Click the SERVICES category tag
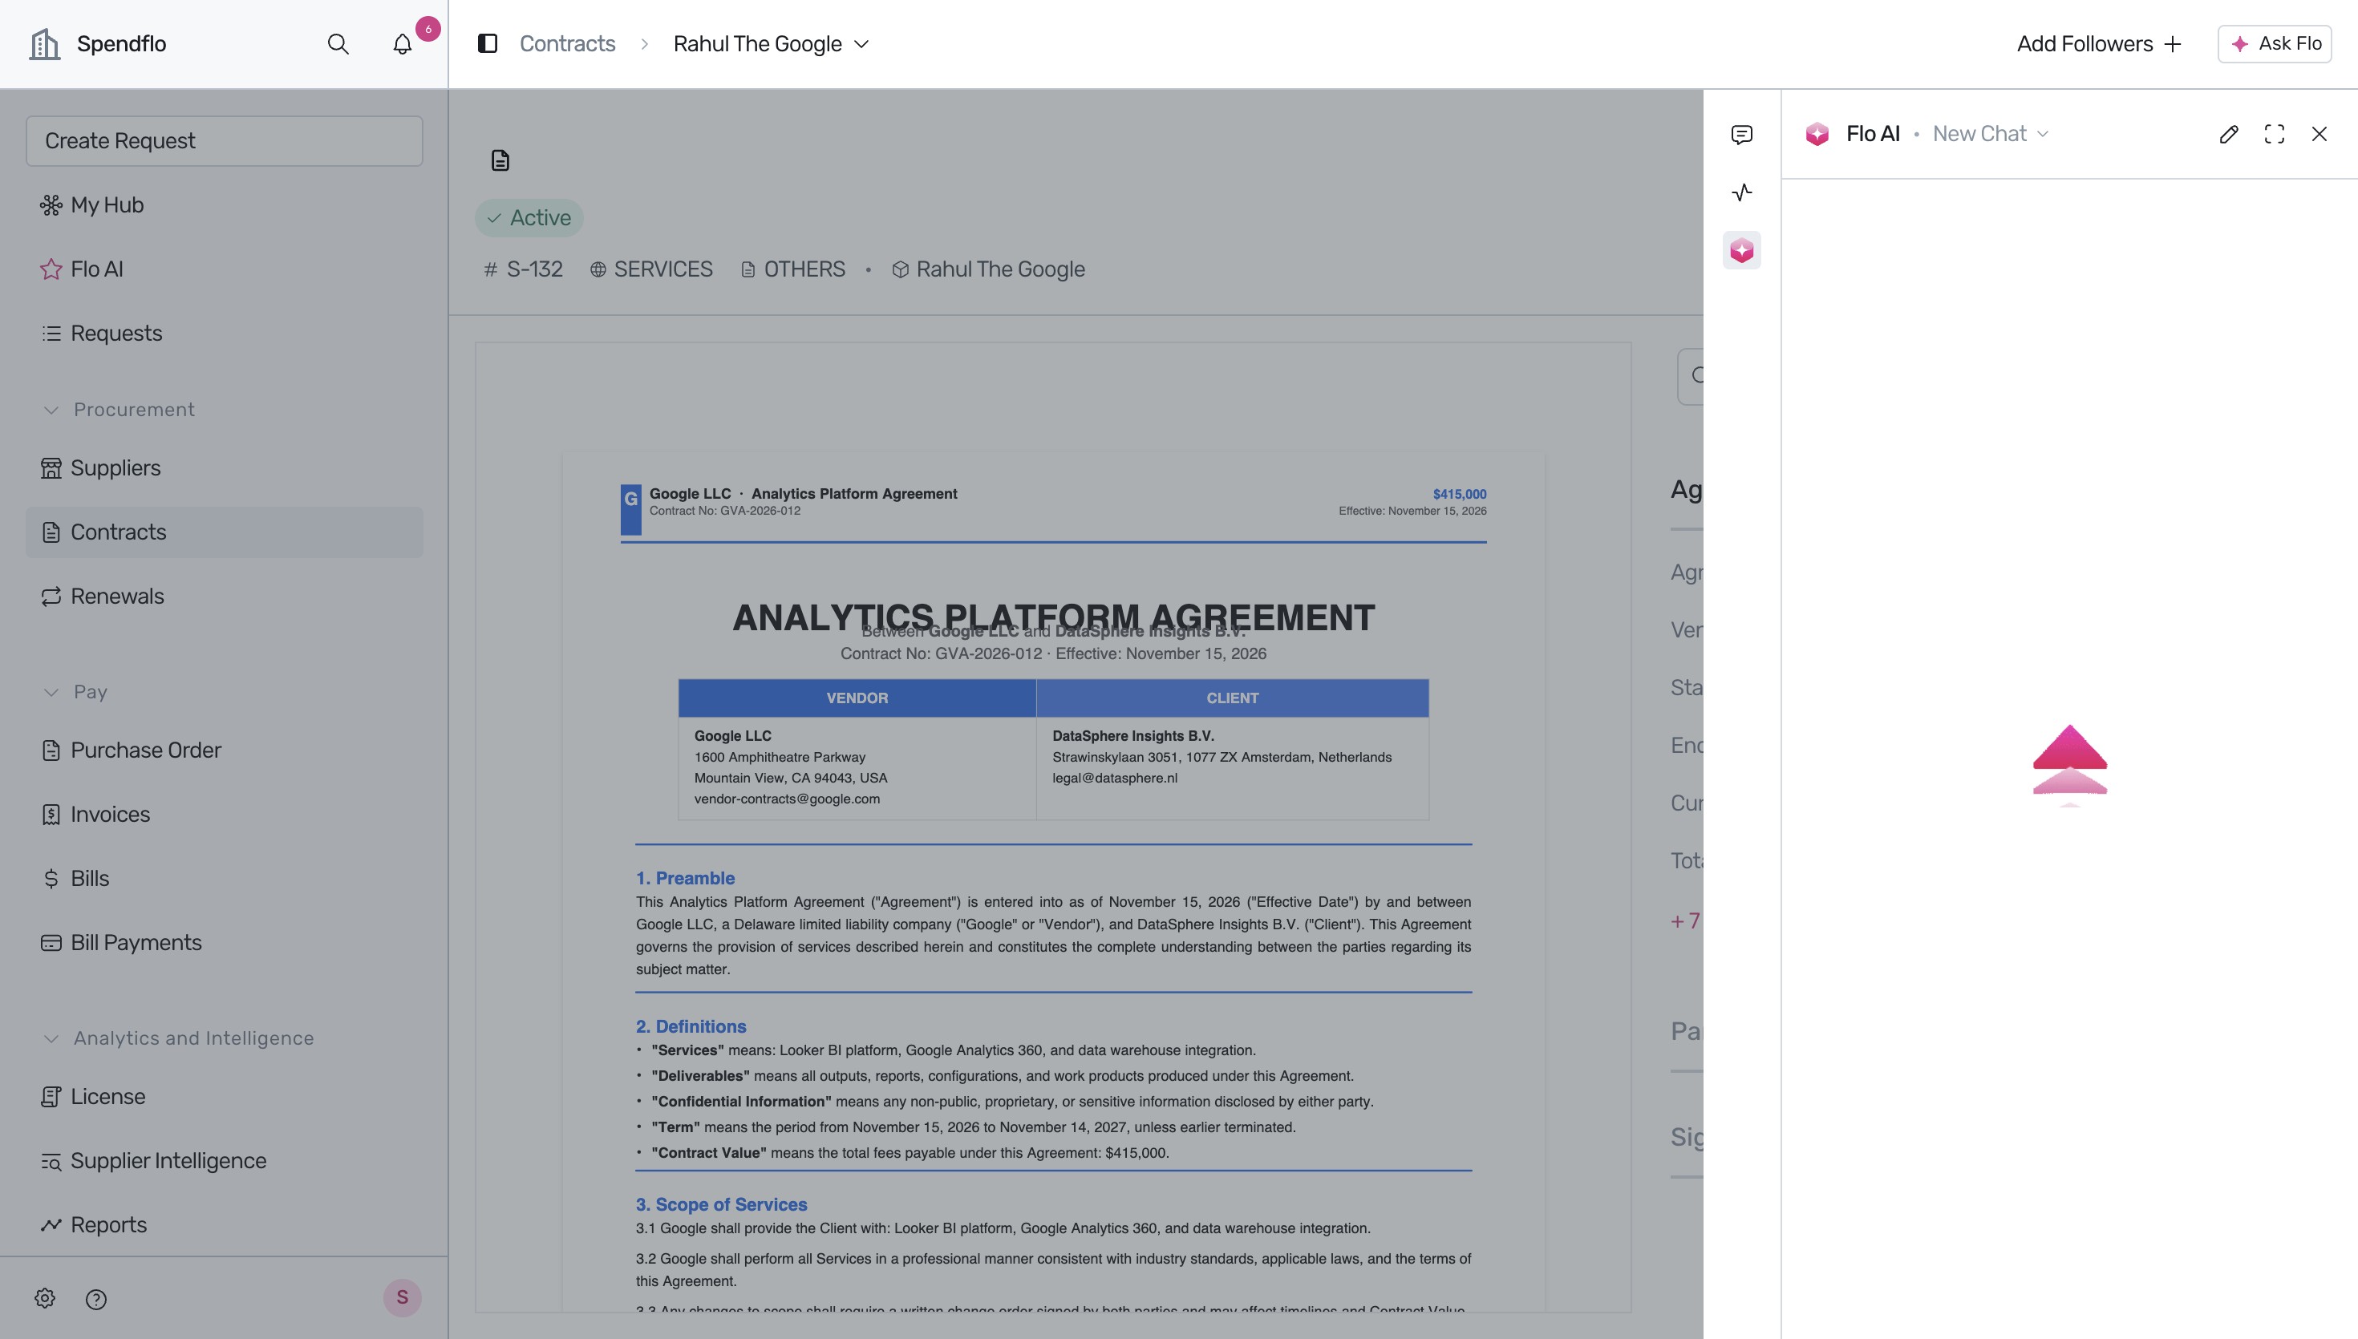Viewport: 2358px width, 1339px height. coord(651,269)
